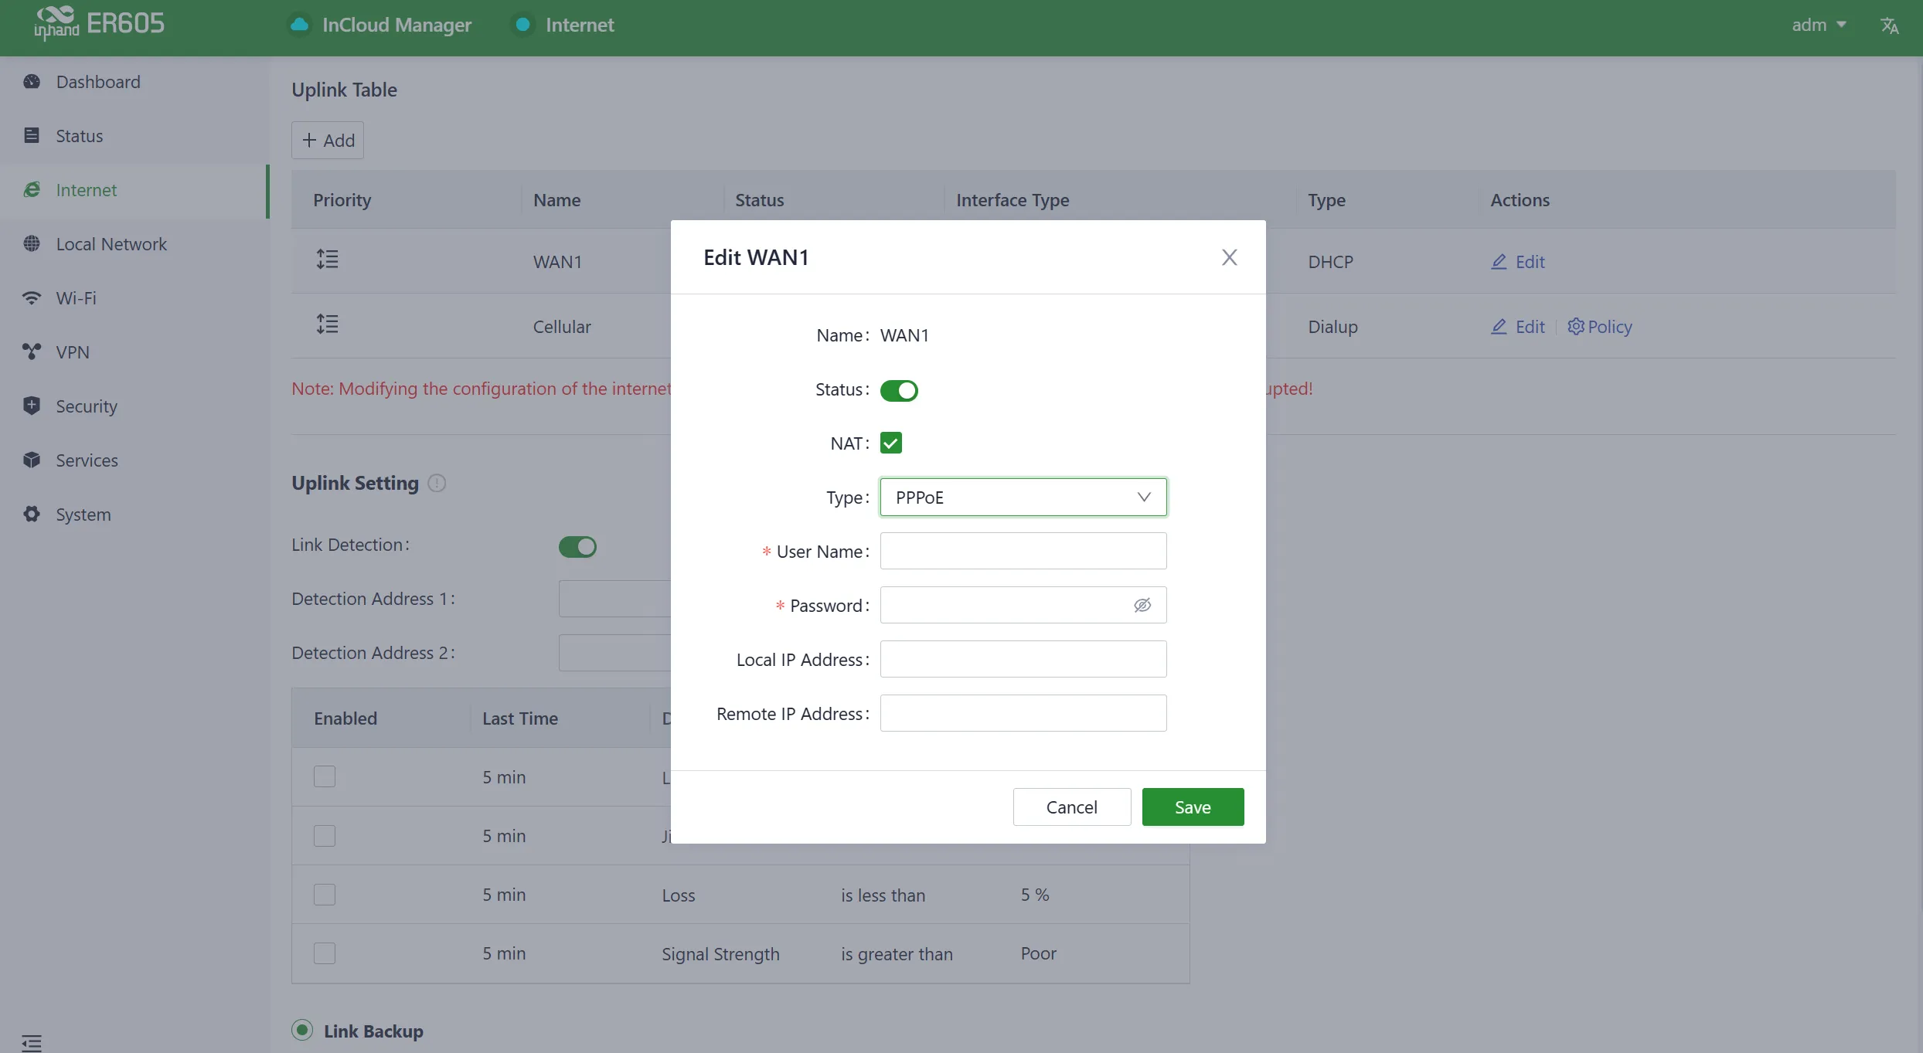Click the Add uplink button
The width and height of the screenshot is (1923, 1053).
328,141
